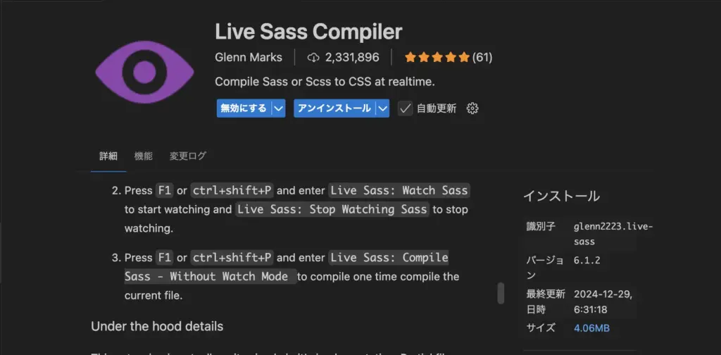Open the extension settings gear icon
This screenshot has width=721, height=355.
point(472,108)
